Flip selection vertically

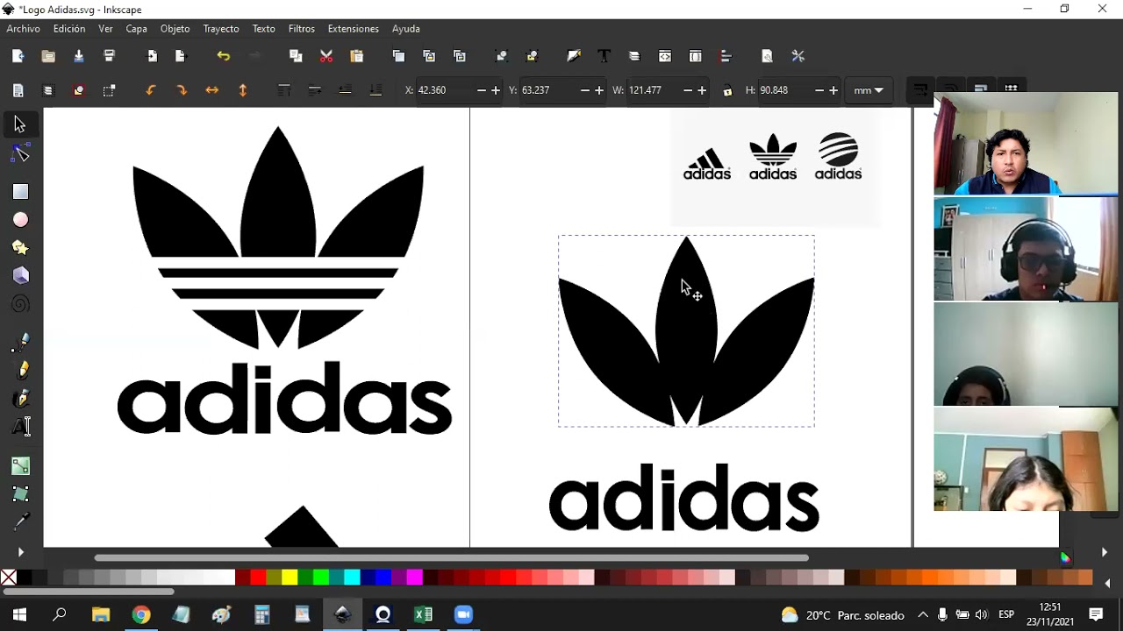(x=242, y=90)
